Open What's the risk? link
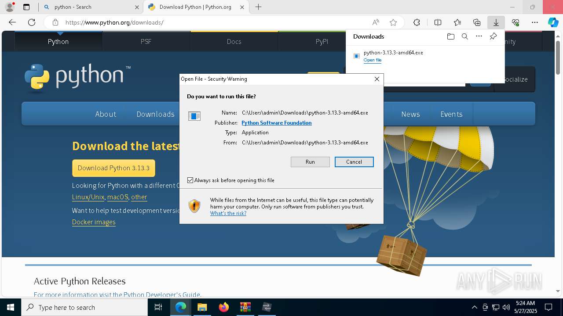The height and width of the screenshot is (316, 563). click(228, 213)
